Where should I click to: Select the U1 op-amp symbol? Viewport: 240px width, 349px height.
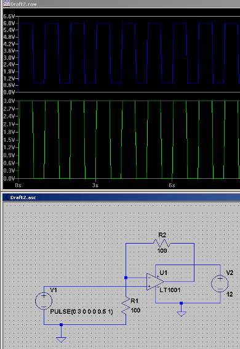(155, 282)
